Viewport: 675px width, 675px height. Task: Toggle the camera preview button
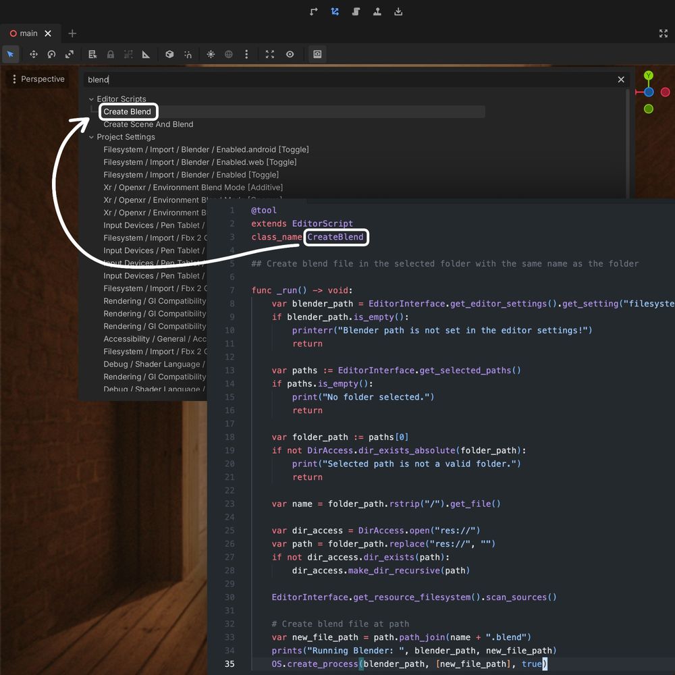317,54
